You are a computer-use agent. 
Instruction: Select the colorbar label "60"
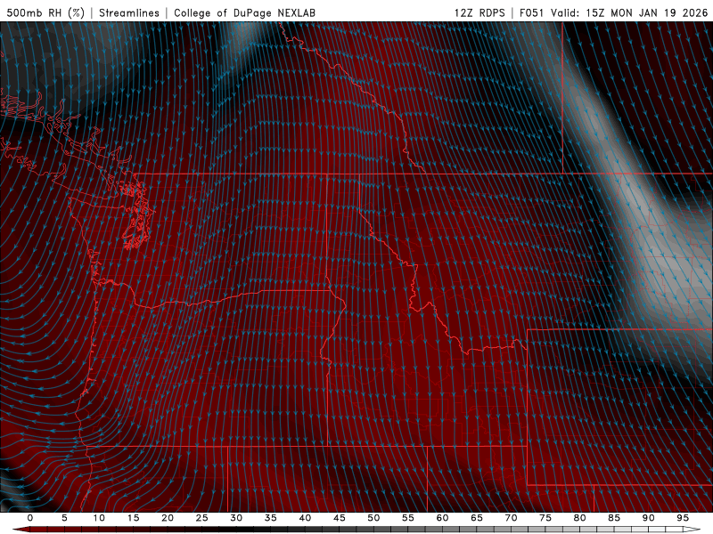442,518
